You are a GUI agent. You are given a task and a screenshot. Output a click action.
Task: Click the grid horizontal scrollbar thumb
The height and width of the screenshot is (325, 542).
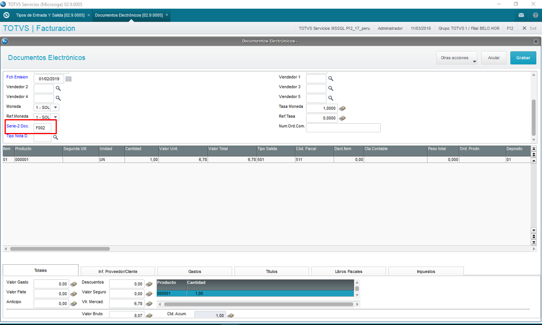(60, 249)
